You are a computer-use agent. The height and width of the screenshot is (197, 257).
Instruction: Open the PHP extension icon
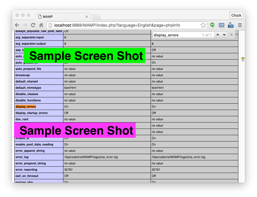221,25
